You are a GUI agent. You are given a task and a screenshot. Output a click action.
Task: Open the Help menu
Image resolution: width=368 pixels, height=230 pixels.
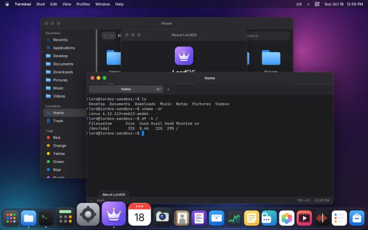[x=119, y=4]
